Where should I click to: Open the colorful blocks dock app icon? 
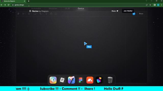click(x=99, y=80)
